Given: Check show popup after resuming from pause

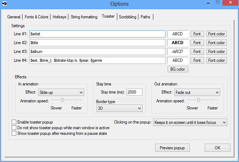Looking at the screenshot, I should tap(14, 133).
